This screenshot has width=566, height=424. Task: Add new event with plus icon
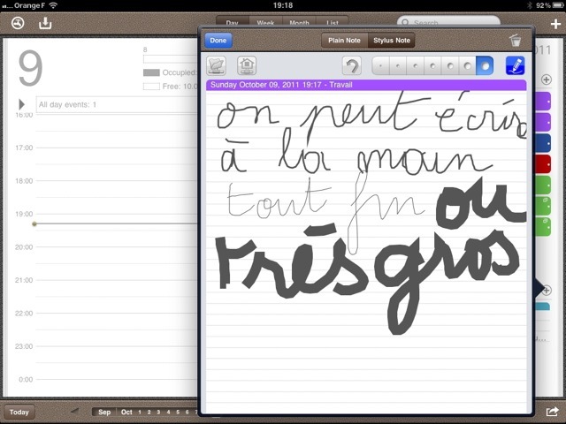click(555, 24)
